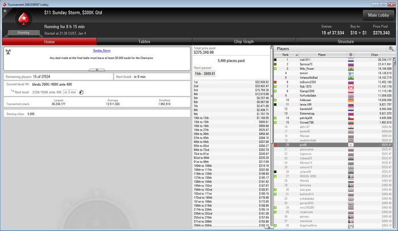
Task: Select player row nick1611
Action: (x=333, y=60)
